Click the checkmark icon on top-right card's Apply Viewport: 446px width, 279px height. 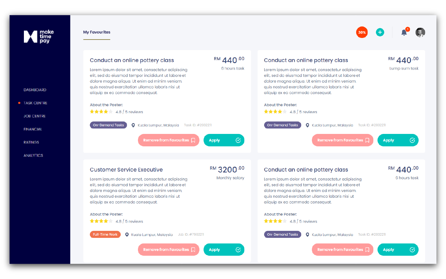412,140
